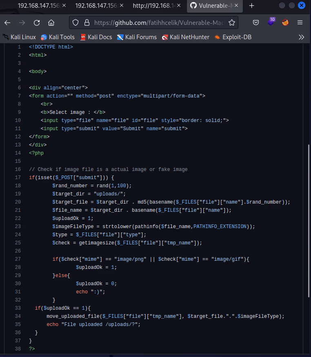Select code line number 7

pos(19,96)
